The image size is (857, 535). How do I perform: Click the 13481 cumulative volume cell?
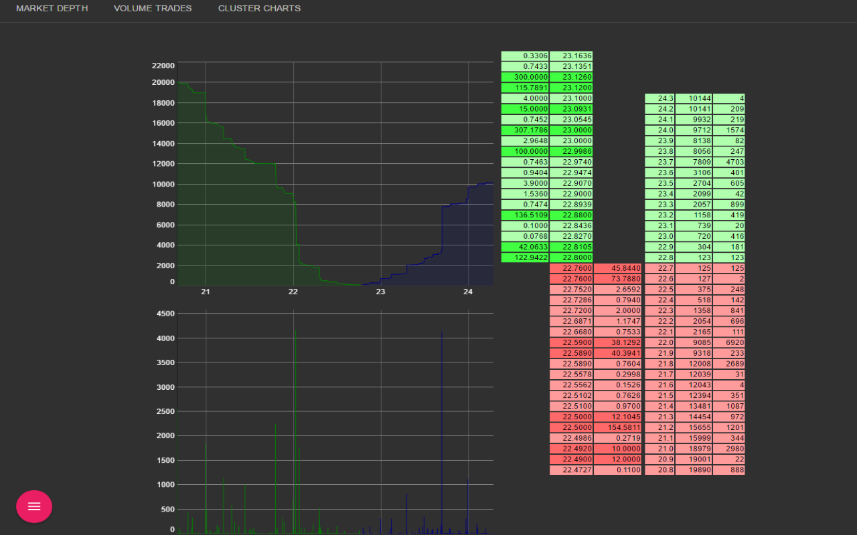(x=694, y=406)
